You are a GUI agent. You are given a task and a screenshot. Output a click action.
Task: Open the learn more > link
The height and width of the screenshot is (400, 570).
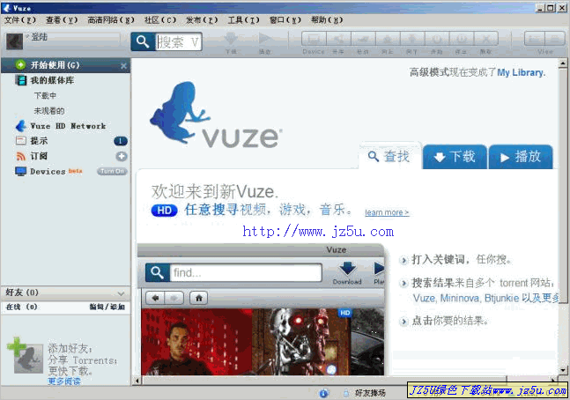click(x=387, y=212)
